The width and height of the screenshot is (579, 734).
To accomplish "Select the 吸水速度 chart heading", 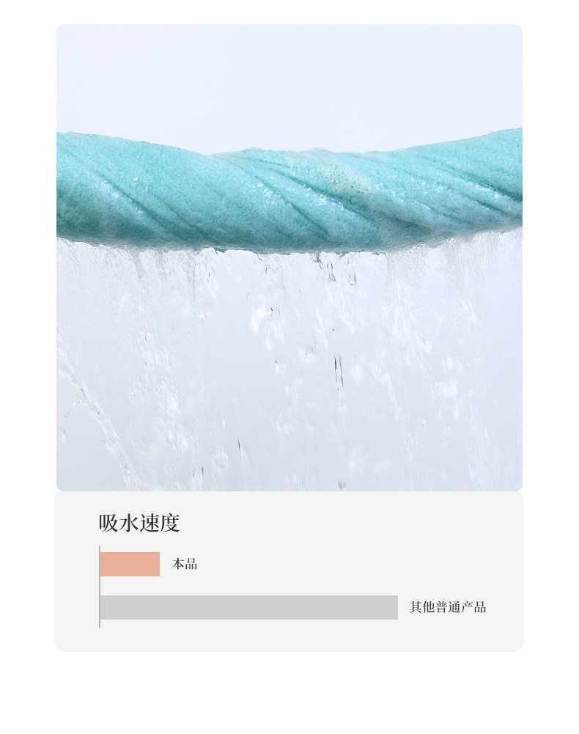I will coord(139,523).
